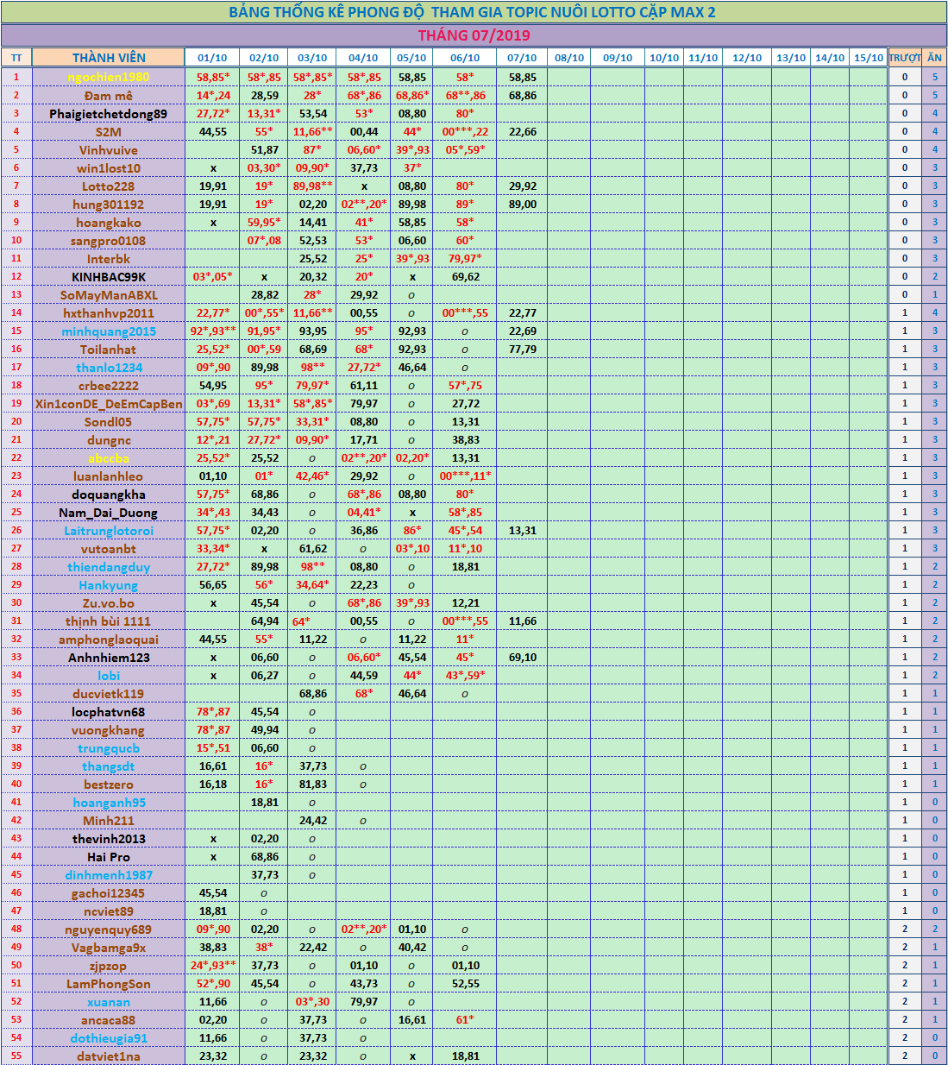Select member name thịnh bùi 1111
This screenshot has height=1065, width=948.
click(109, 621)
